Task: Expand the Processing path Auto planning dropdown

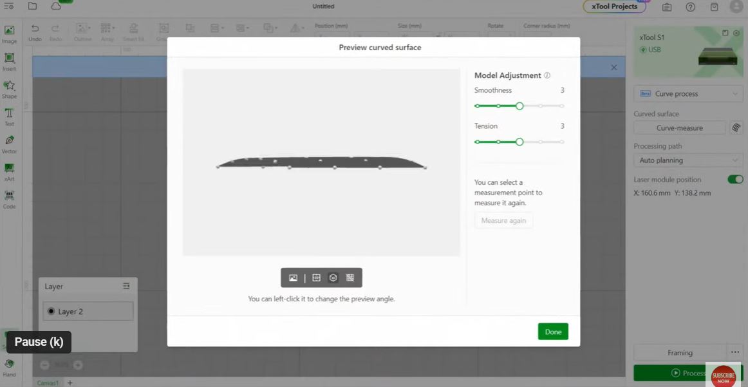Action: [688, 160]
